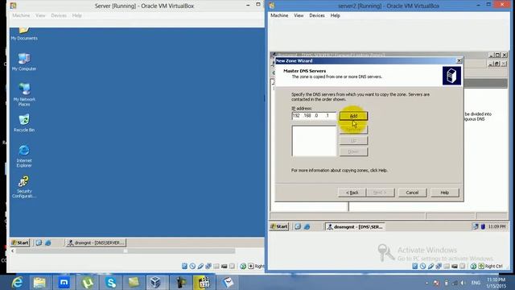Screen dimensions: 515x290
Task: Close the New Zone Wizard dialog
Action: pos(459,60)
